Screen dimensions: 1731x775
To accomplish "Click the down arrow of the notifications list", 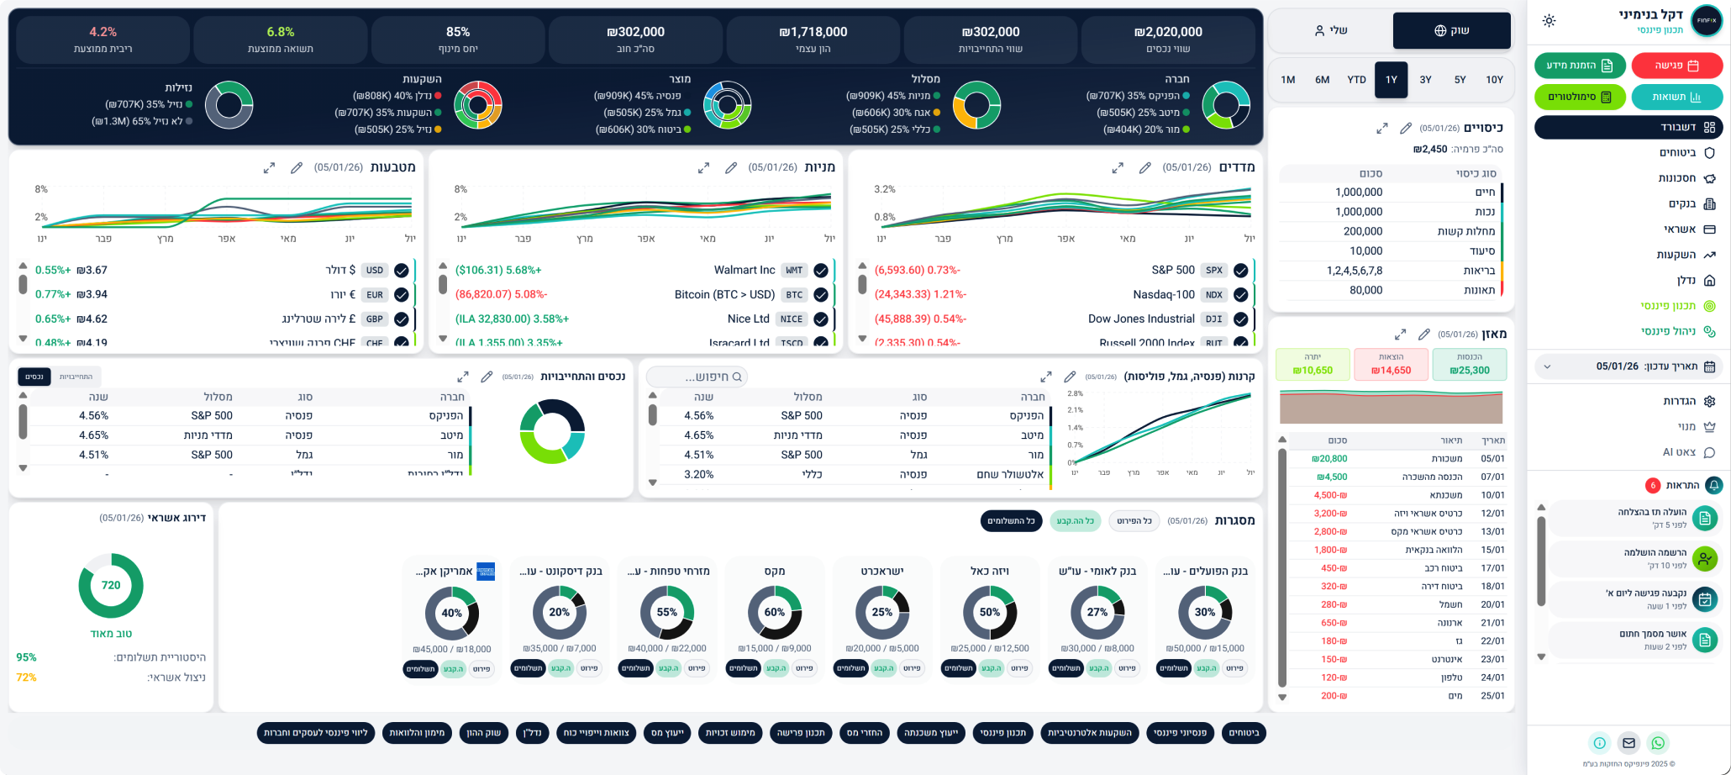I will coord(1540,657).
